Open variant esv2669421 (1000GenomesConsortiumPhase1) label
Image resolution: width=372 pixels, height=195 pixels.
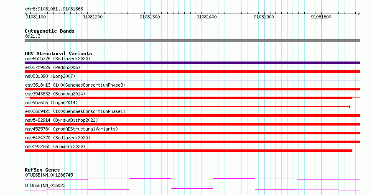pos(75,111)
